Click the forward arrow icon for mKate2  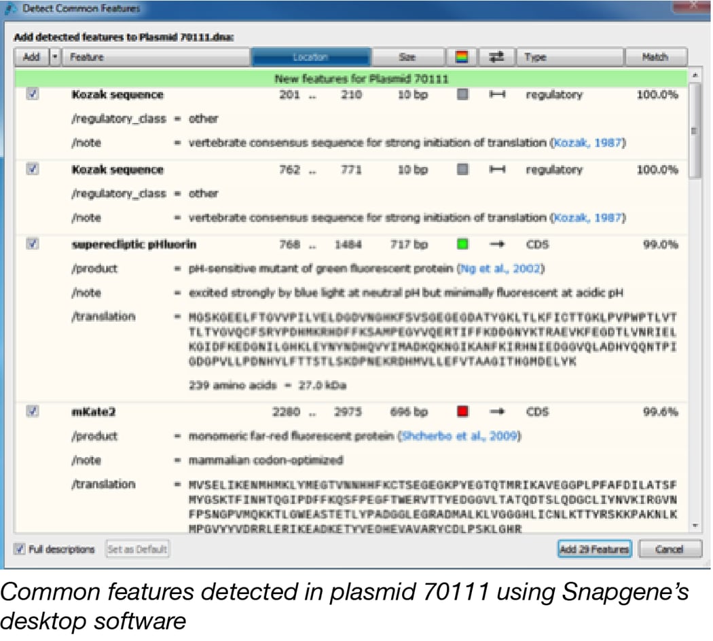coord(496,411)
